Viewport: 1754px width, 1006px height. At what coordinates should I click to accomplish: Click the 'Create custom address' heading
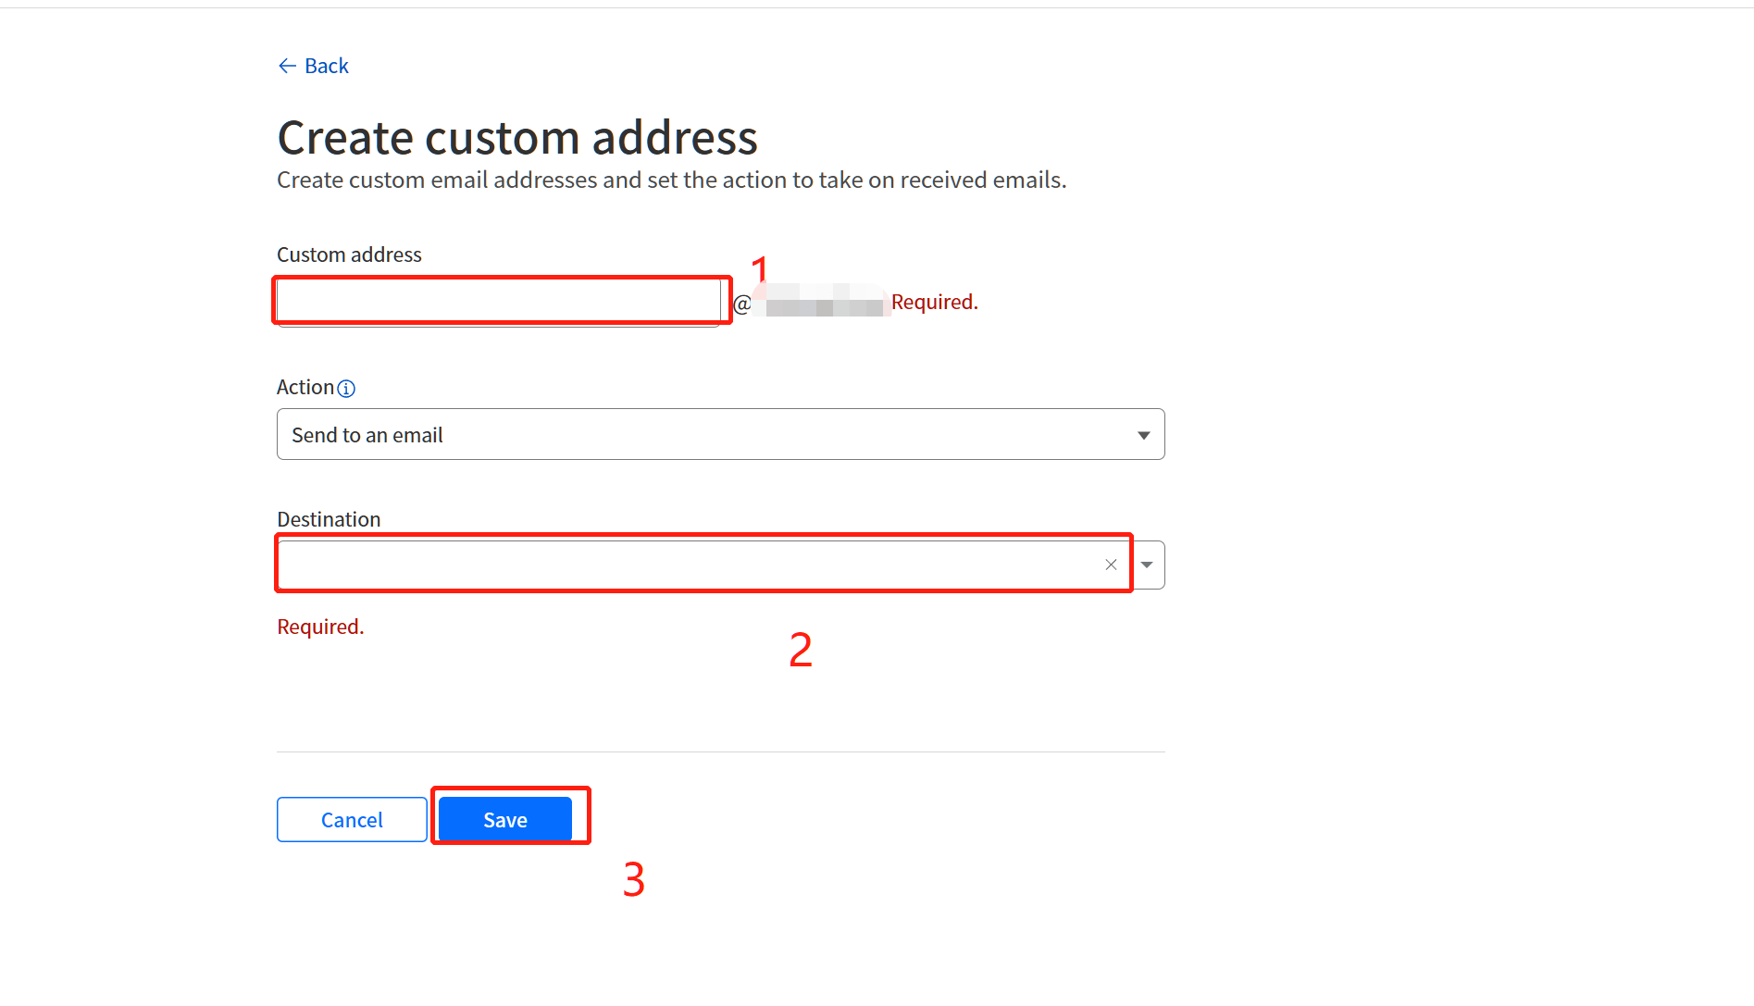(x=517, y=138)
